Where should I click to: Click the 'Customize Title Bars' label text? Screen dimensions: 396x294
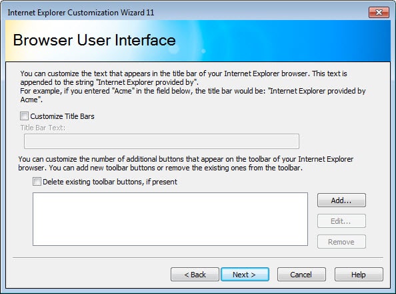point(63,116)
